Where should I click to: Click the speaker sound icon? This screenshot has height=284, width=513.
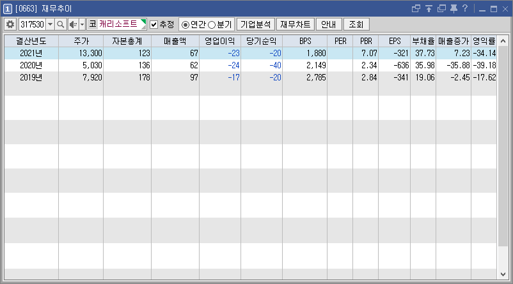[74, 24]
